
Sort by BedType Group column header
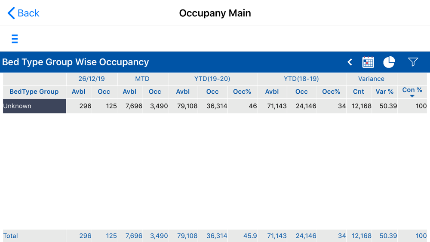tap(34, 92)
